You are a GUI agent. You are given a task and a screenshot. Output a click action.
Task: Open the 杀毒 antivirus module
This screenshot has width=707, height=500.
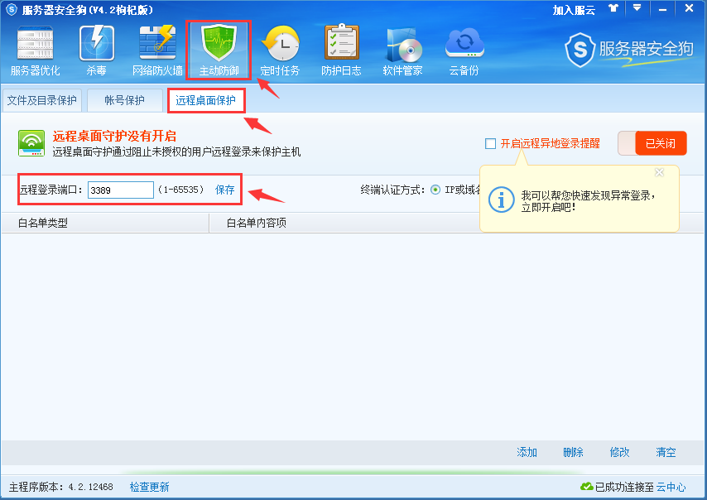click(x=97, y=50)
